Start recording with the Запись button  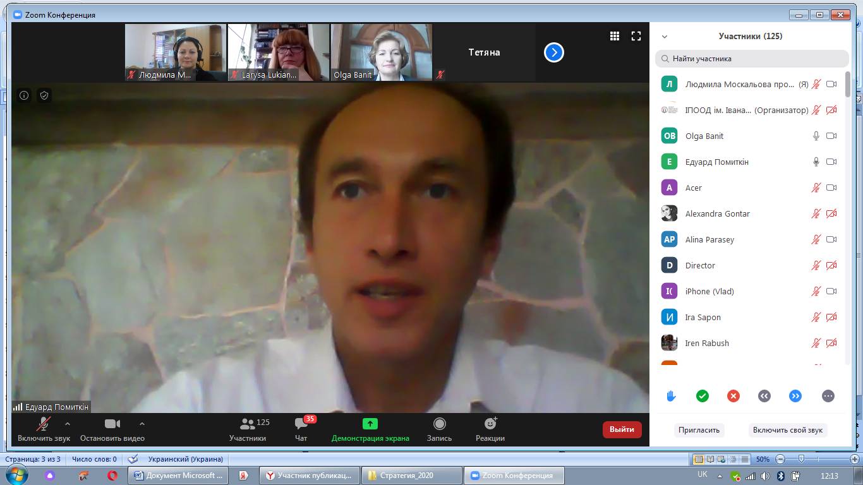coord(439,429)
